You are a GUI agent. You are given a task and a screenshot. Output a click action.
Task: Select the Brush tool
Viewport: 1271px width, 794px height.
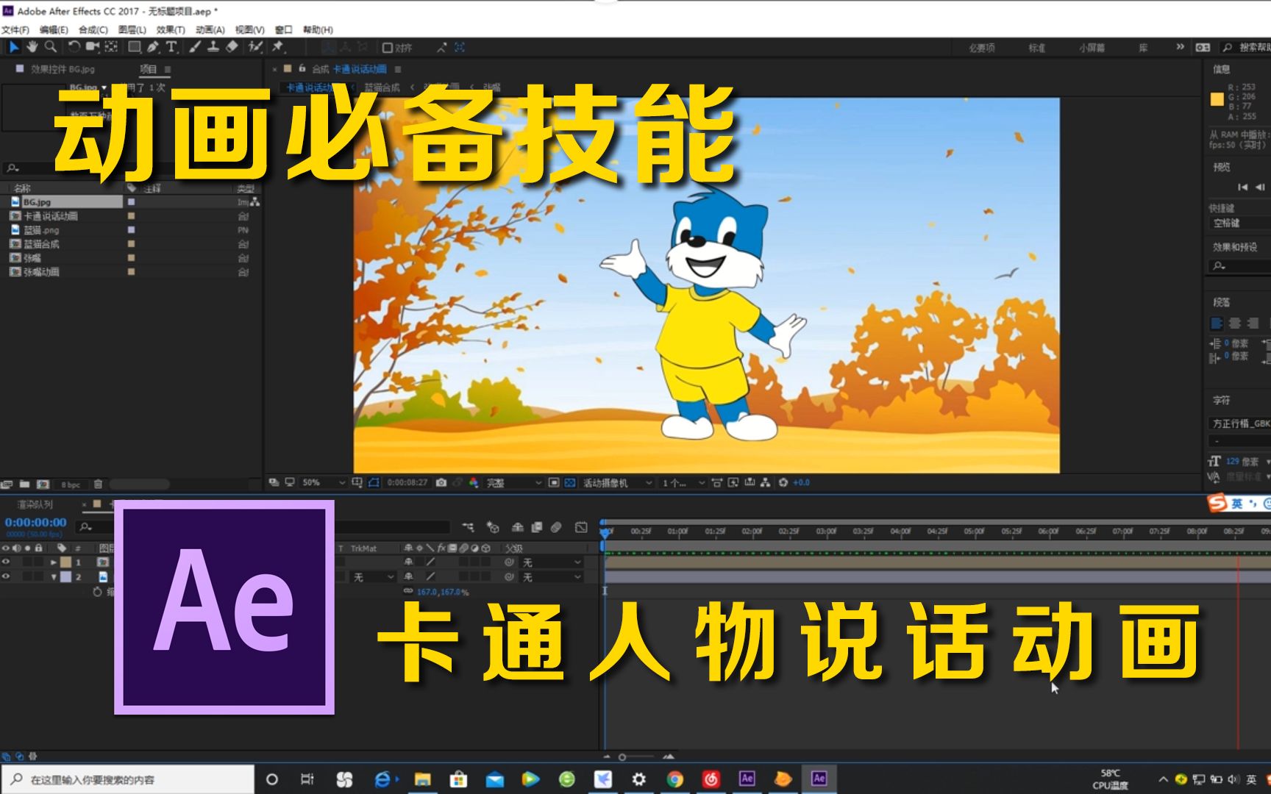click(x=195, y=47)
